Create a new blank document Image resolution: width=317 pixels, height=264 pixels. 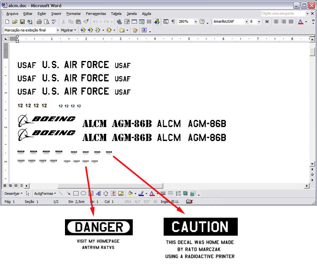pos(7,22)
